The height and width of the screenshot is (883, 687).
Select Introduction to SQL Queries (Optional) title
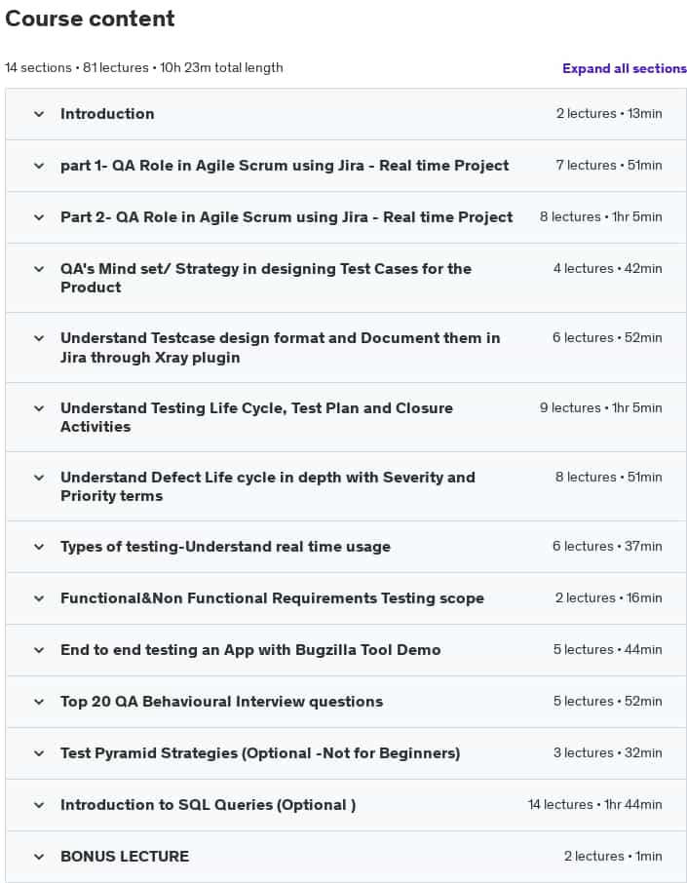[x=208, y=805]
